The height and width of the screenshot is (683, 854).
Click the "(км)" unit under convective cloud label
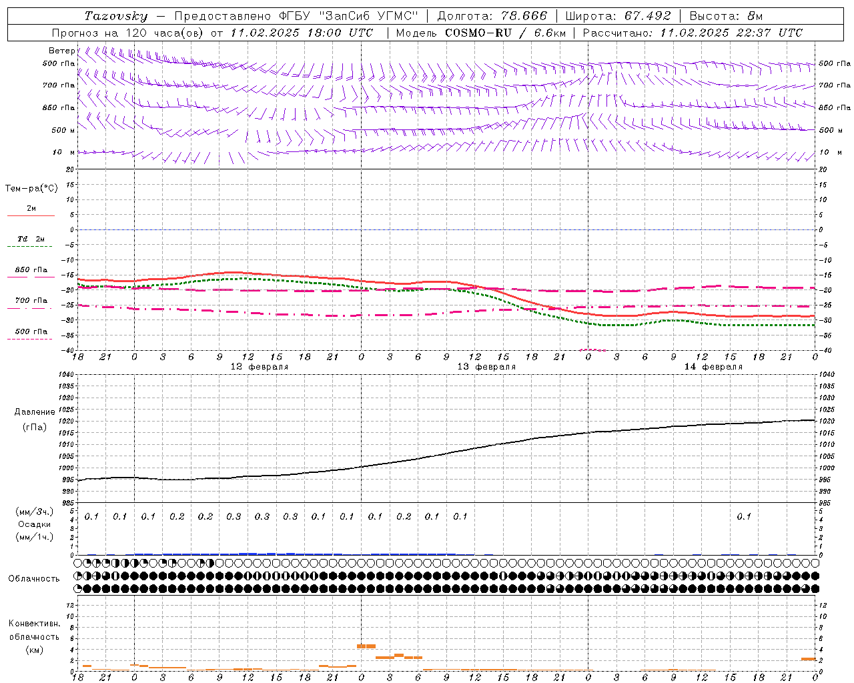click(x=35, y=650)
